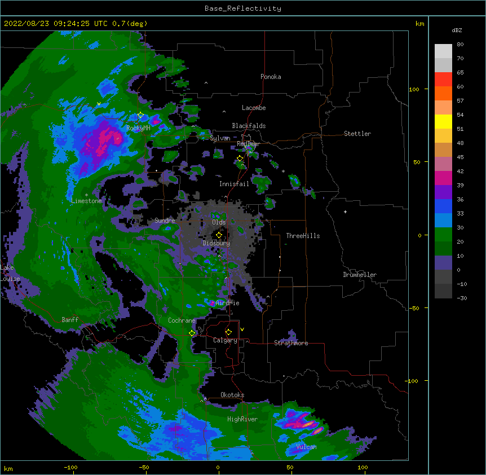Click the Airdrie label
The height and width of the screenshot is (475, 486).
pos(228,303)
